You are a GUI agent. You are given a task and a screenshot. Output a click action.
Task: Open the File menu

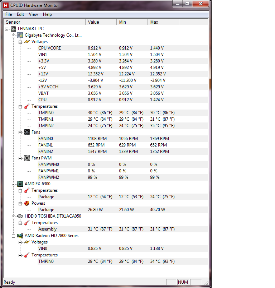9,14
